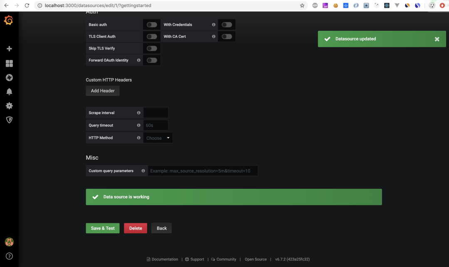Click the Scrape interval input field
Viewport: 449px width, 267px height.
click(156, 113)
